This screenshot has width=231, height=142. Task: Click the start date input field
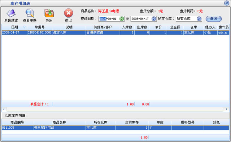click(109, 19)
